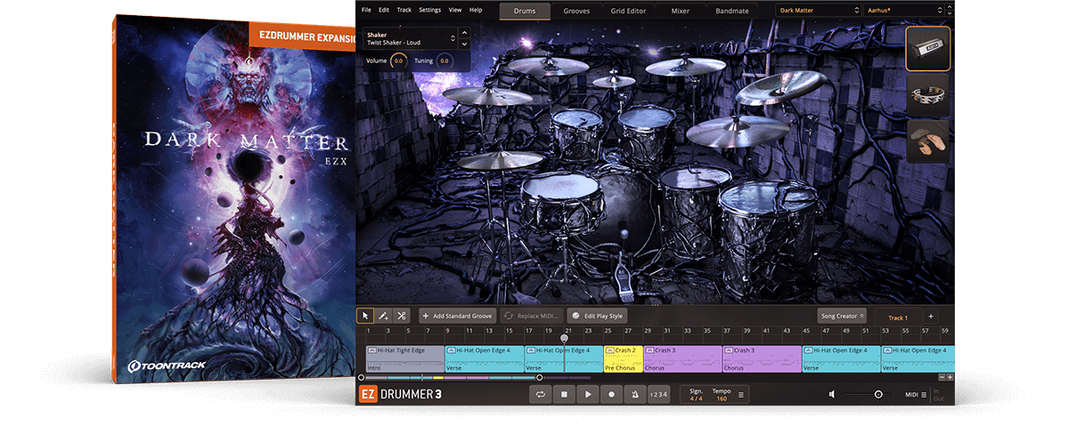Image resolution: width=1069 pixels, height=434 pixels.
Task: Toggle the metronome click
Action: point(634,394)
